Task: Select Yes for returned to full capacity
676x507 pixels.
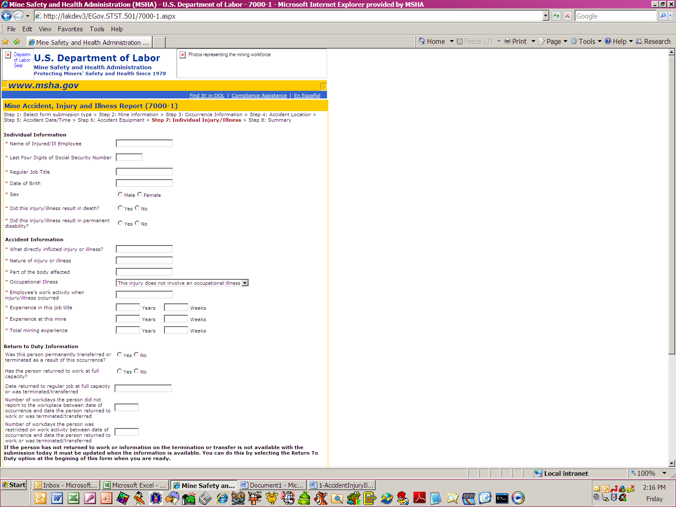Action: (x=120, y=371)
